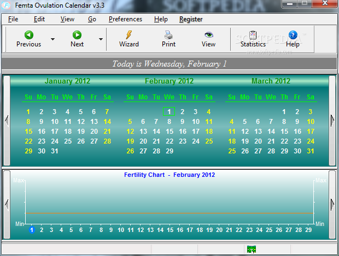Select March 20 in calendar
This screenshot has width=339, height=256.
(258, 141)
